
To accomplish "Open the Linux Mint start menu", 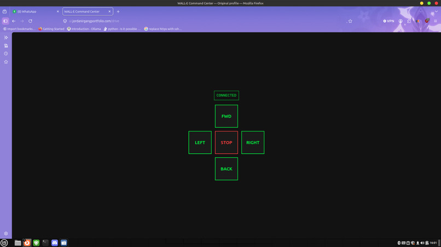I will pyautogui.click(x=4, y=243).
